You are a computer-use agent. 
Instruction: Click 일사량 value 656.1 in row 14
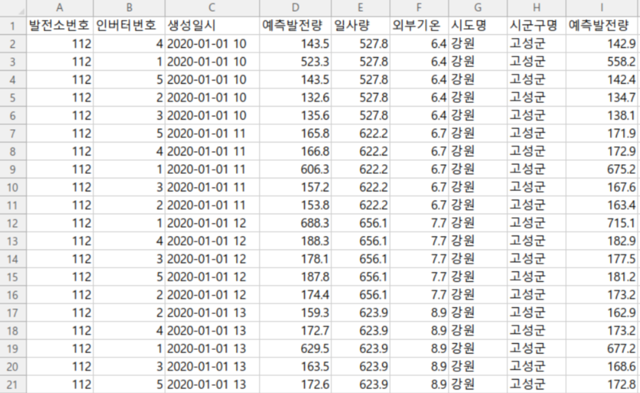tap(360, 259)
